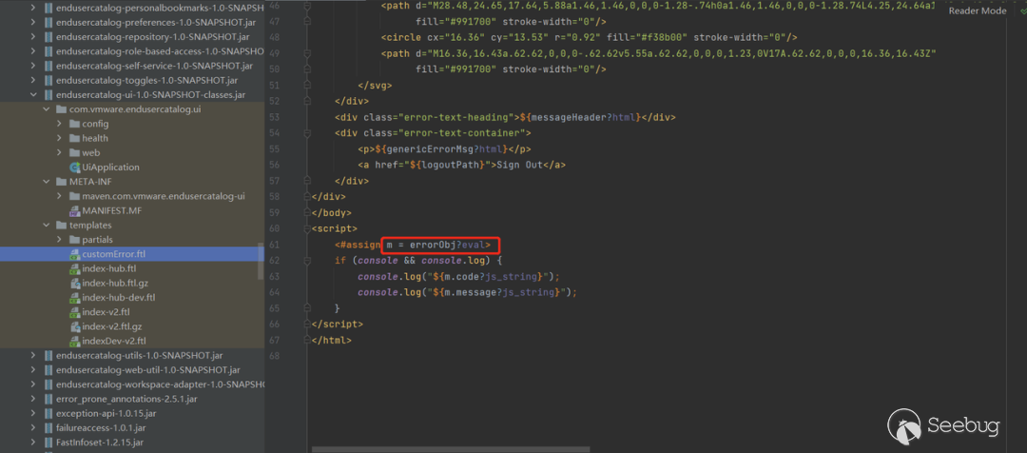Click the jar icon of failureaccess-1.0.1.jar
This screenshot has height=453, width=1027.
48,427
